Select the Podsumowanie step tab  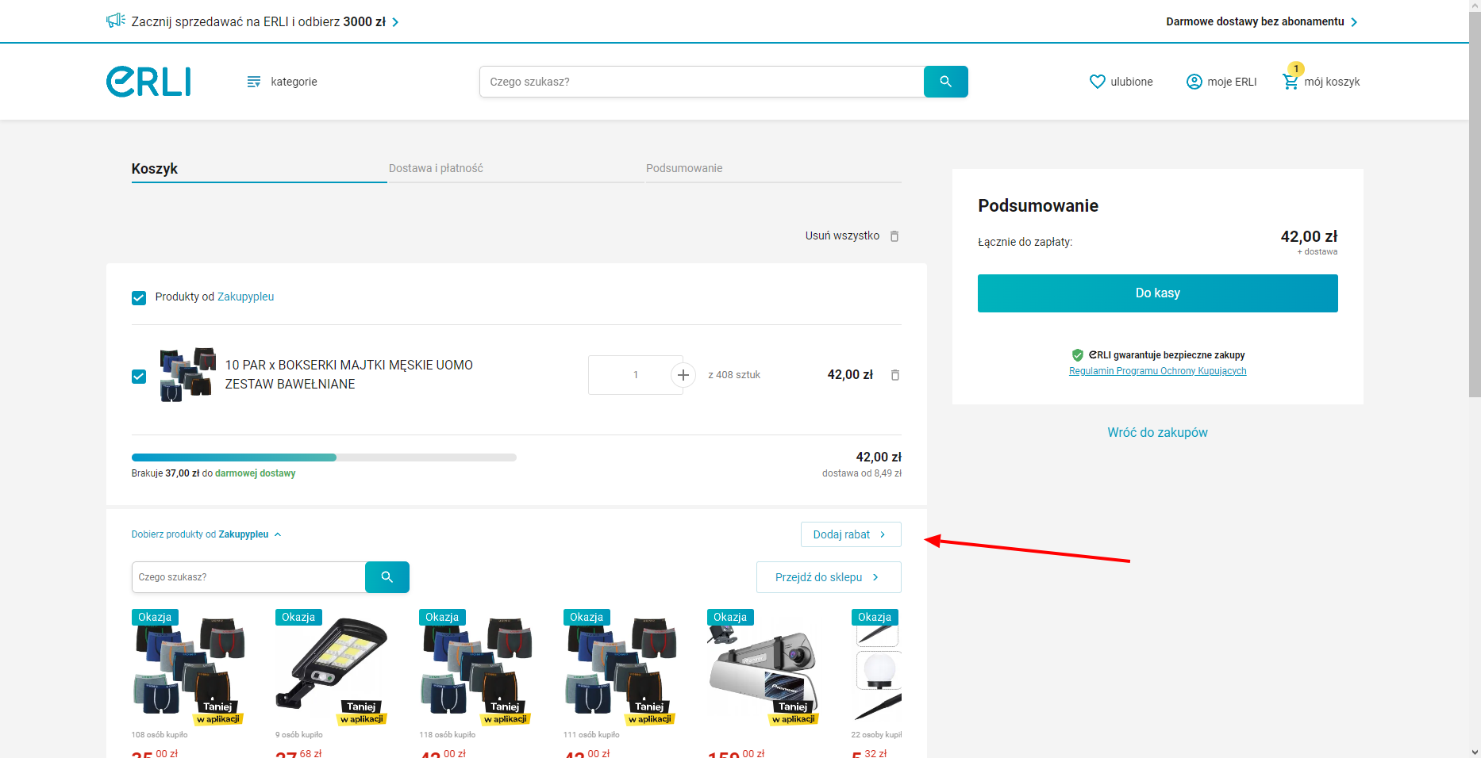[773, 168]
